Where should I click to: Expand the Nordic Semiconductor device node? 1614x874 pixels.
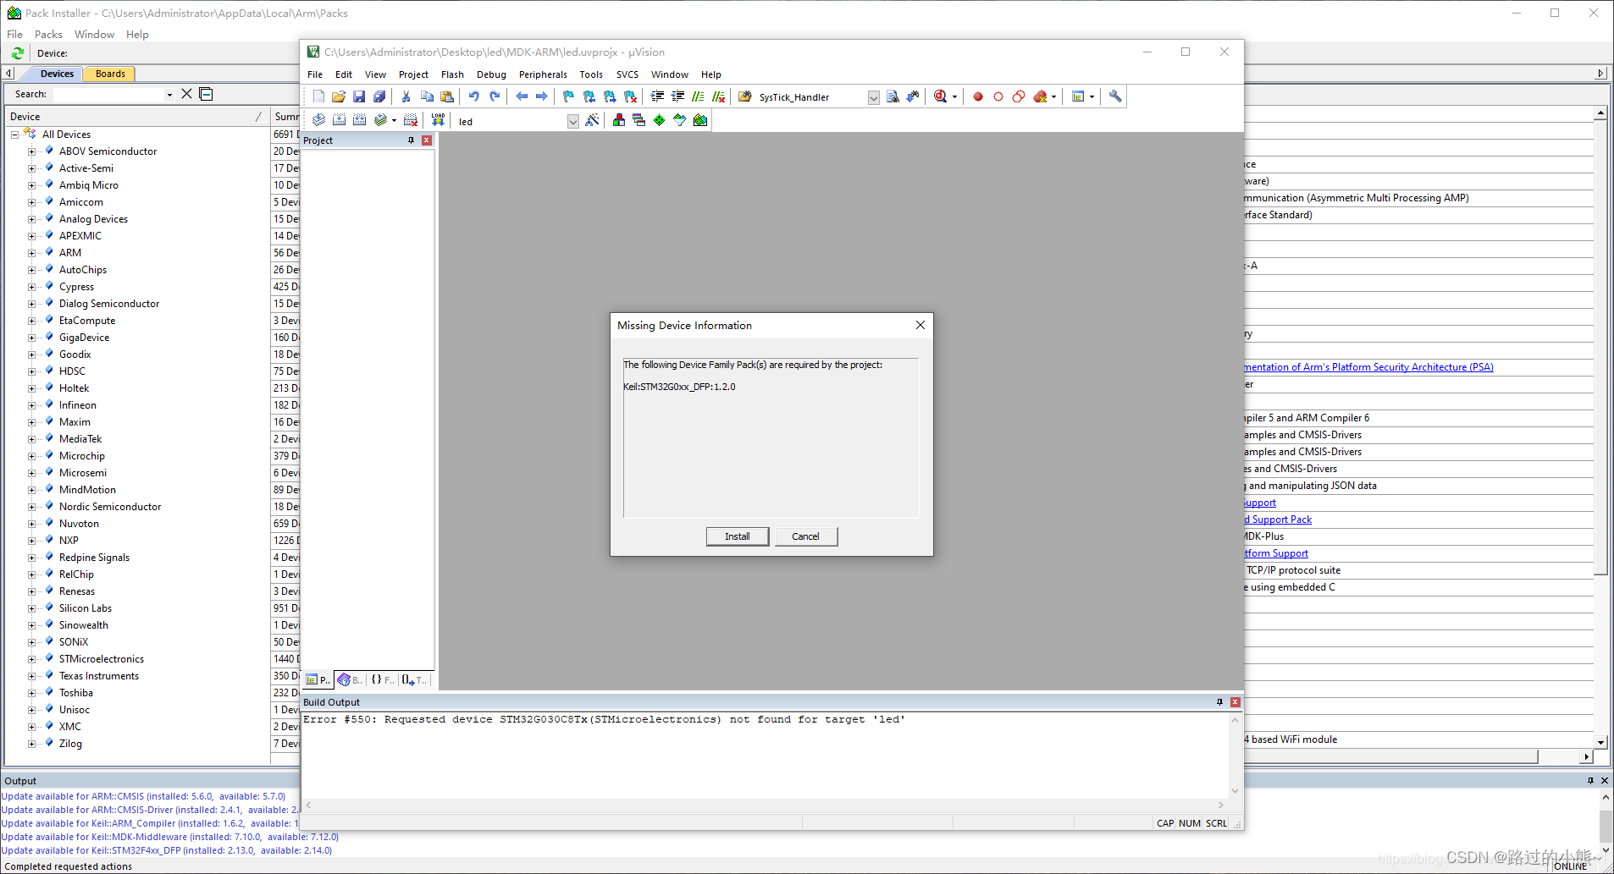click(32, 507)
